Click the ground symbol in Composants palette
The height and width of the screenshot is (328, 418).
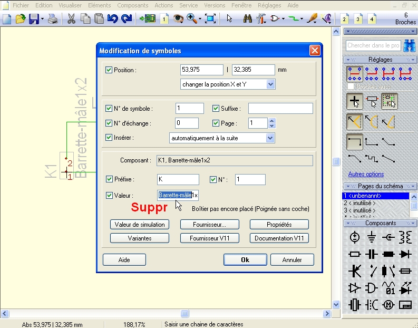372,237
